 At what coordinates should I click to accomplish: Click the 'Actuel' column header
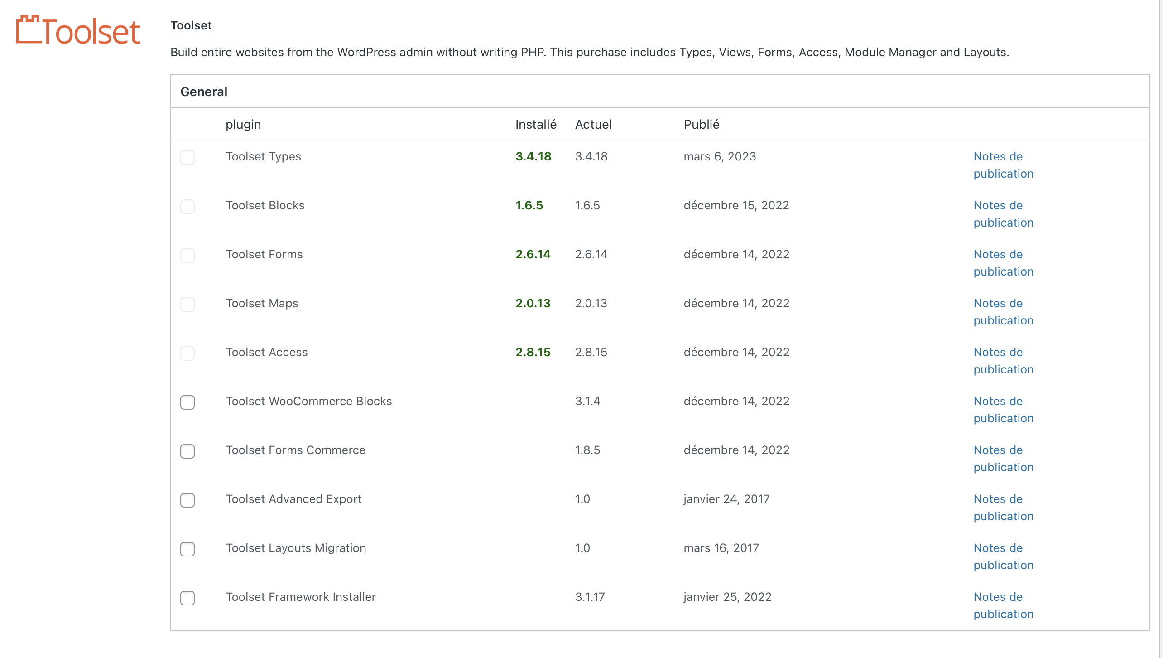593,124
